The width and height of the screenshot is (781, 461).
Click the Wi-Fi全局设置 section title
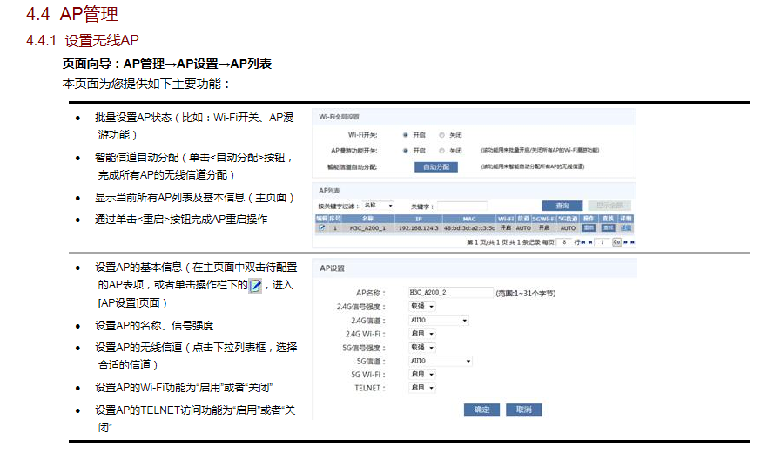pyautogui.click(x=340, y=117)
